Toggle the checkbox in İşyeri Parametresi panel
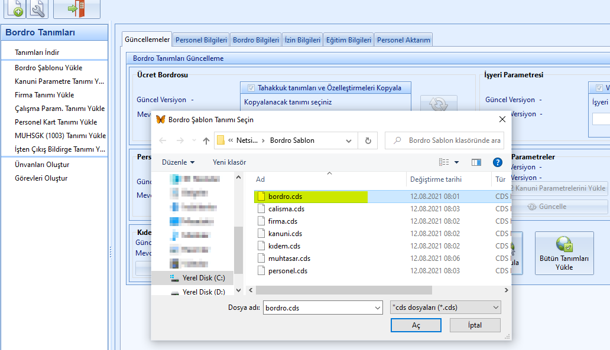 pyautogui.click(x=598, y=88)
